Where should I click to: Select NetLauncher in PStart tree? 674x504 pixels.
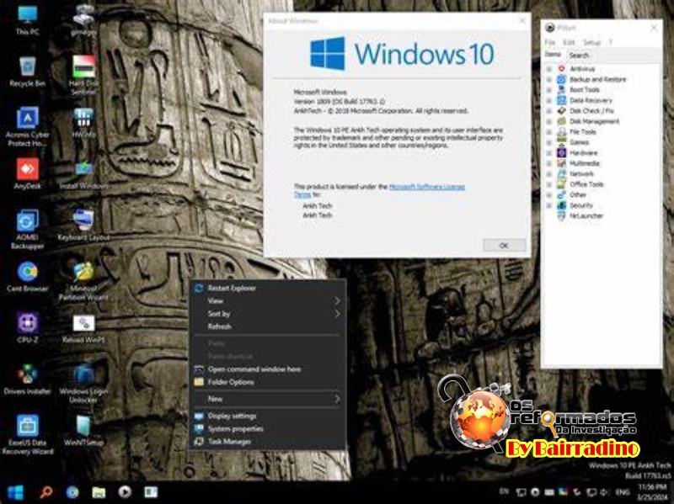pyautogui.click(x=586, y=215)
